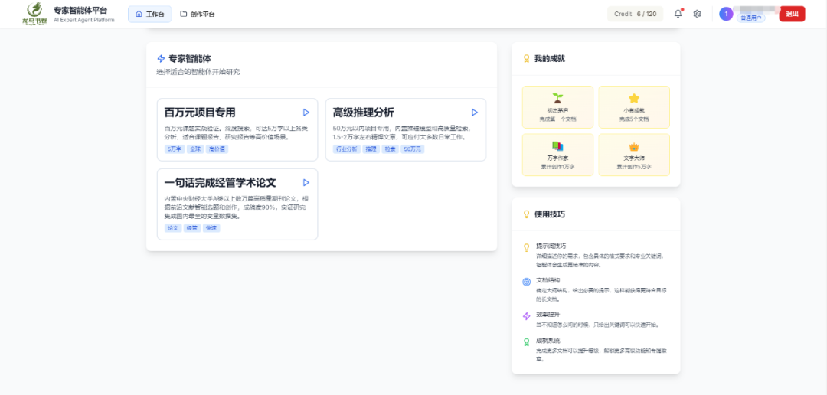Click the bulb icon of 提示词技巧
Screen dimensions: 827x395
526,246
